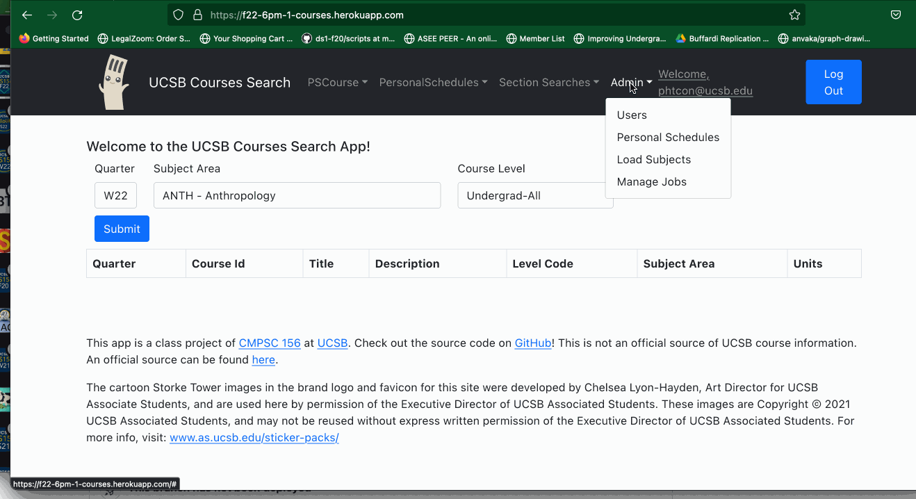The width and height of the screenshot is (916, 499).
Task: Navigate back with the back arrow
Action: (26, 15)
